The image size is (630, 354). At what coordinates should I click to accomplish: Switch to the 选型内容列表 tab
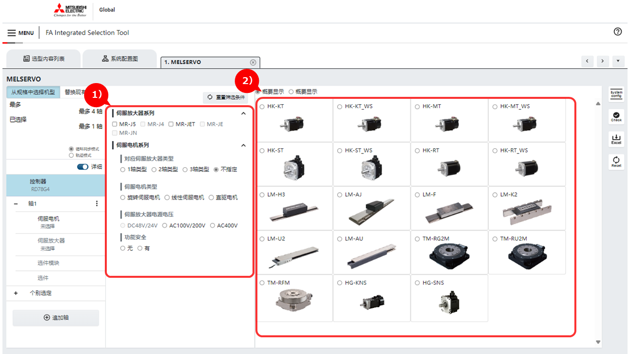click(43, 59)
